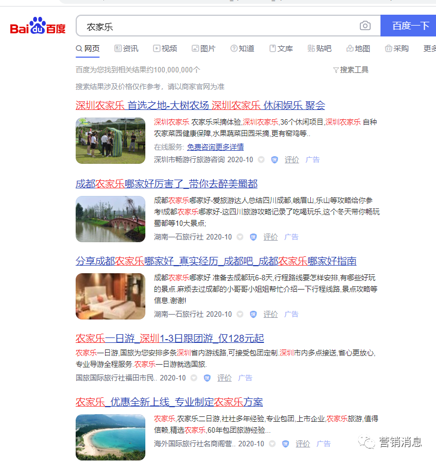Click 免费咨询更多详情 link
The image size is (436, 461).
(x=216, y=147)
